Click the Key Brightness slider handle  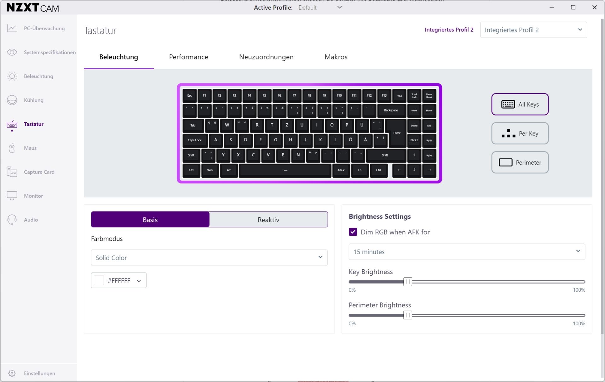408,282
